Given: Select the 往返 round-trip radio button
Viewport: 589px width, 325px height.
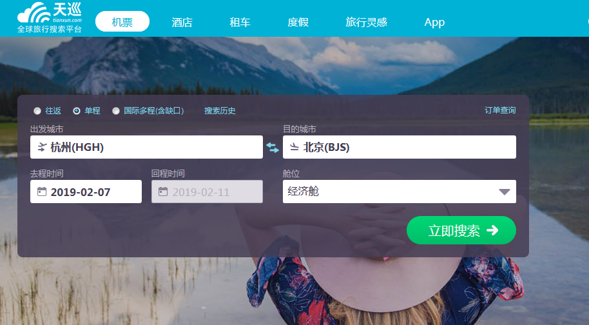Looking at the screenshot, I should [37, 111].
